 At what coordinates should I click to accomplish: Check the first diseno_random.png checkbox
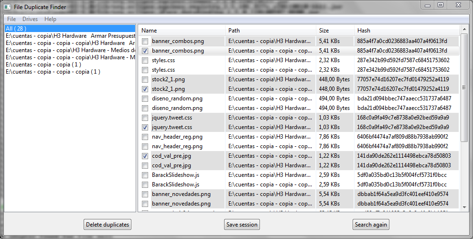(x=145, y=98)
